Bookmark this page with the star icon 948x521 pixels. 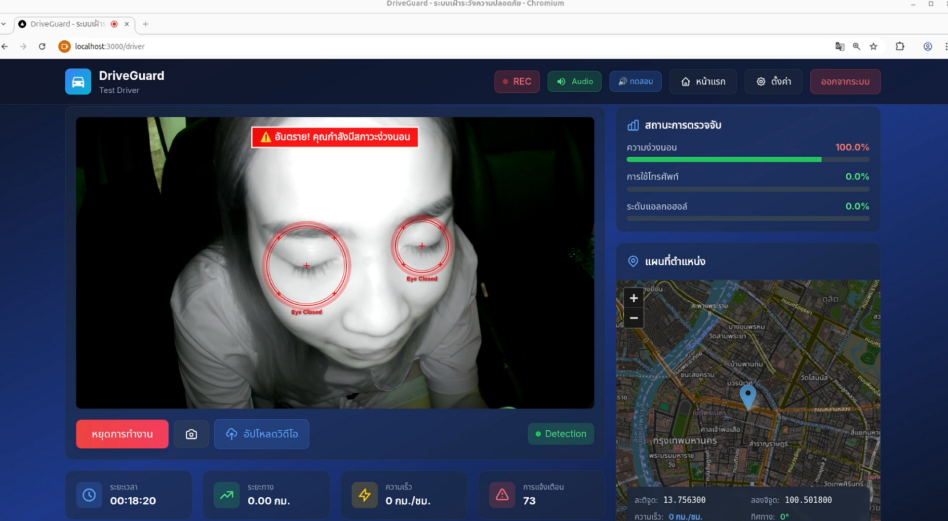pyautogui.click(x=873, y=46)
